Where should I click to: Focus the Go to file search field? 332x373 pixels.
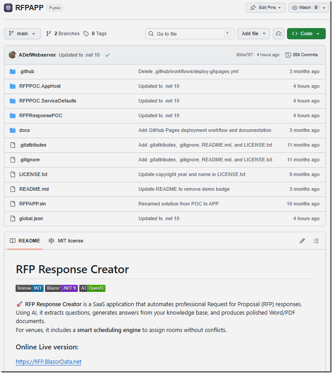(189, 34)
